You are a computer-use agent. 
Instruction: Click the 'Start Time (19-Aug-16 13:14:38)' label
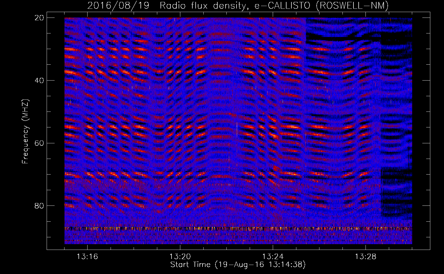click(x=238, y=265)
